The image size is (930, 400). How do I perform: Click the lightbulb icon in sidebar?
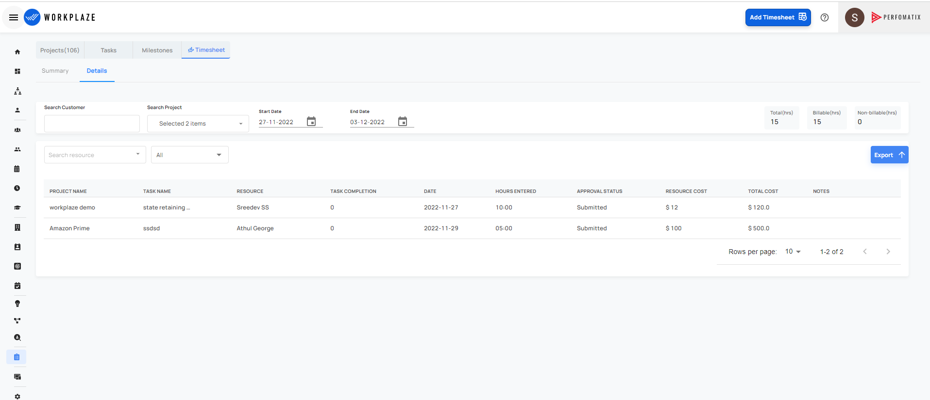(x=17, y=304)
